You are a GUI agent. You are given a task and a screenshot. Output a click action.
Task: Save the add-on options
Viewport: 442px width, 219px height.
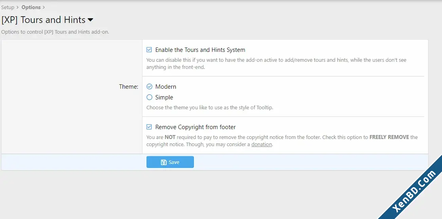point(170,162)
